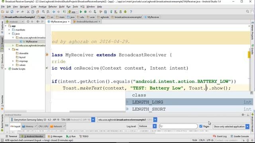This screenshot has height=143, width=255.
Task: Click the logcat search input field
Action: click(178, 126)
